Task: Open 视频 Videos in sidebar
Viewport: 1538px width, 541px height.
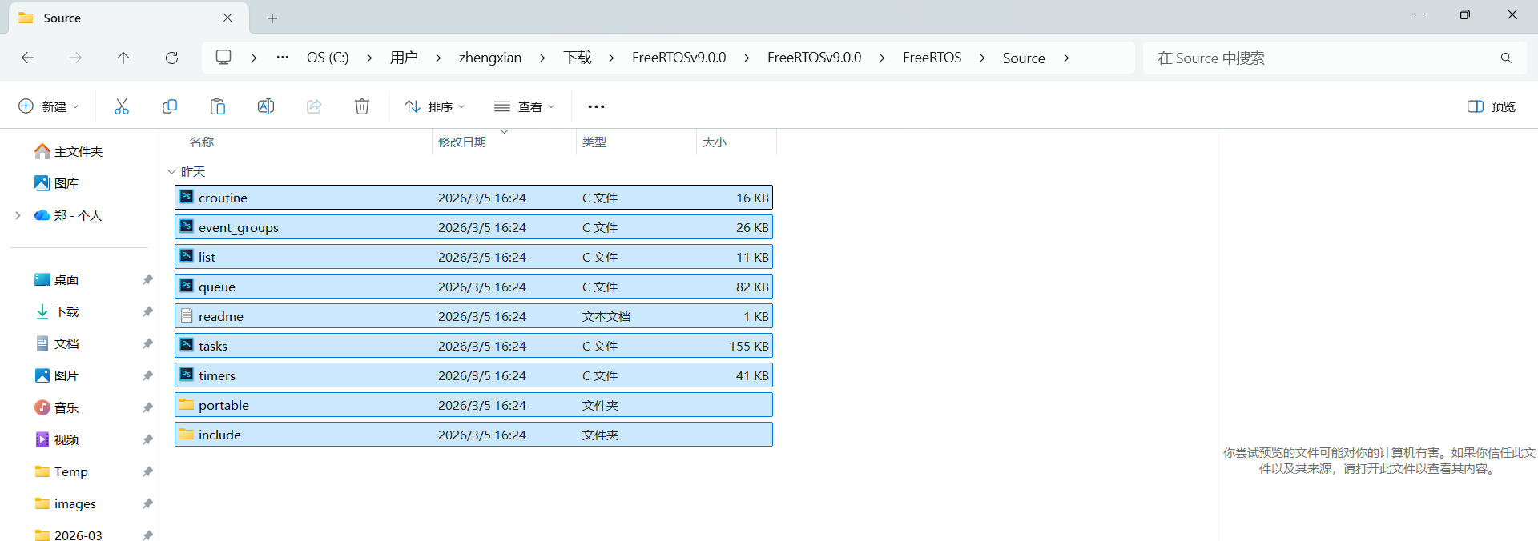Action: (57, 439)
